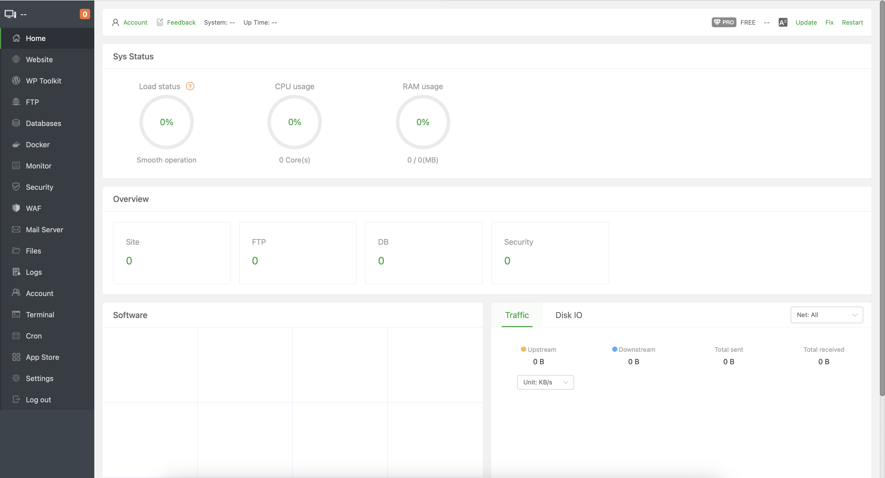Switch to the Disk IO tab
This screenshot has width=885, height=478.
[x=569, y=315]
